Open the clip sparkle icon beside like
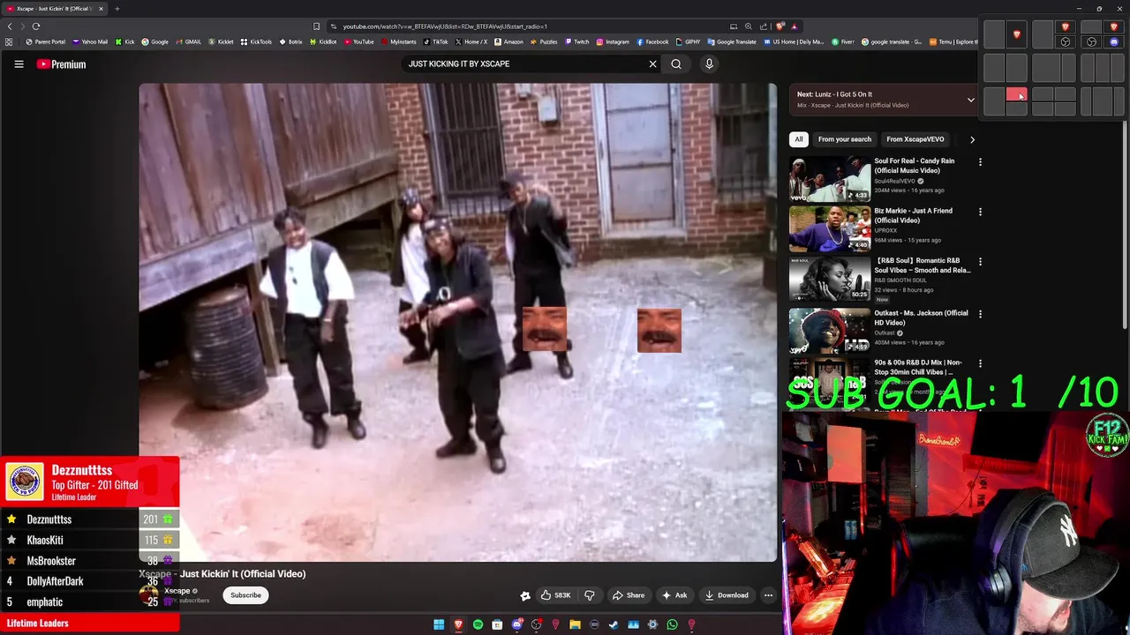Image resolution: width=1130 pixels, height=635 pixels. tap(525, 595)
